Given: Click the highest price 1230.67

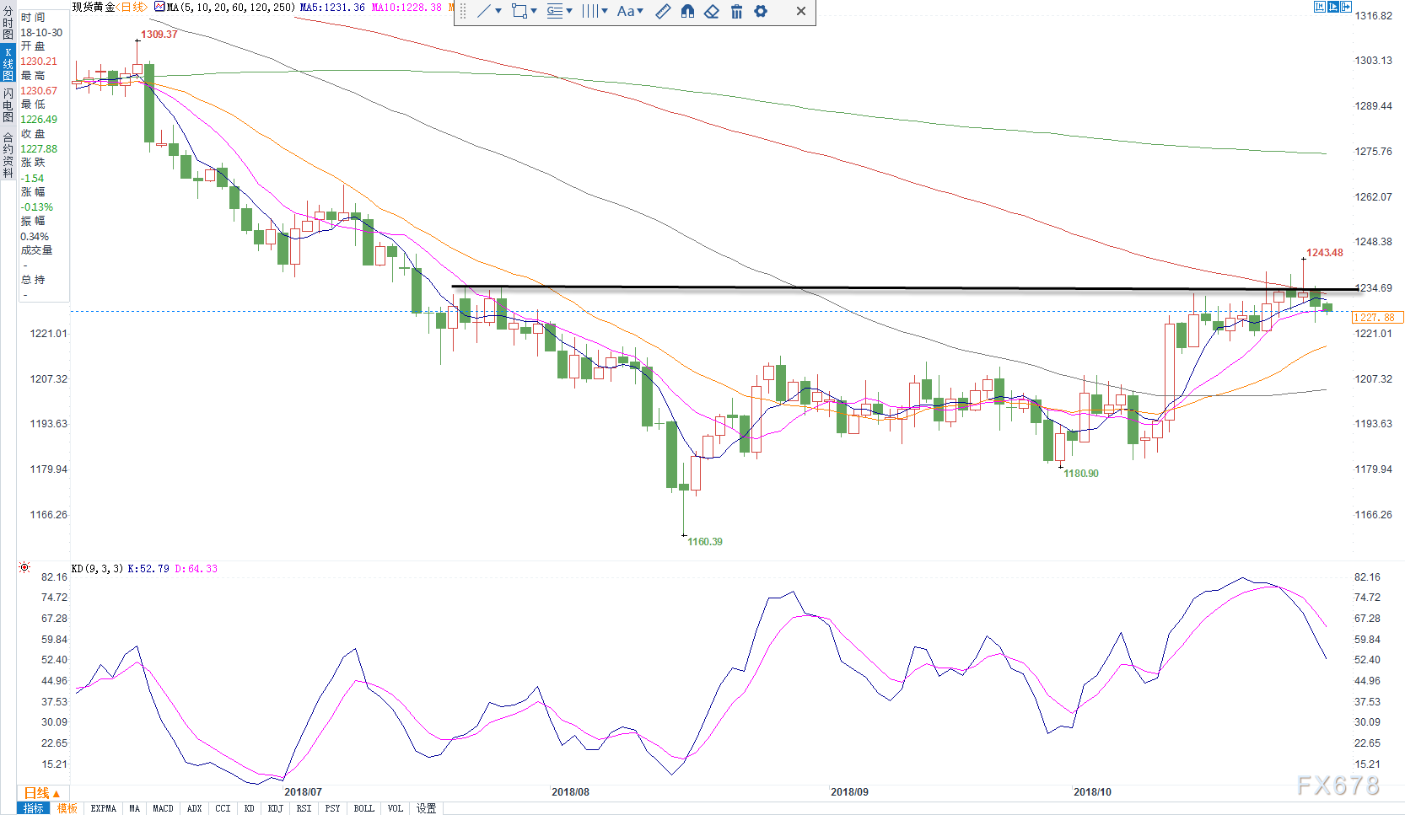Looking at the screenshot, I should (39, 91).
